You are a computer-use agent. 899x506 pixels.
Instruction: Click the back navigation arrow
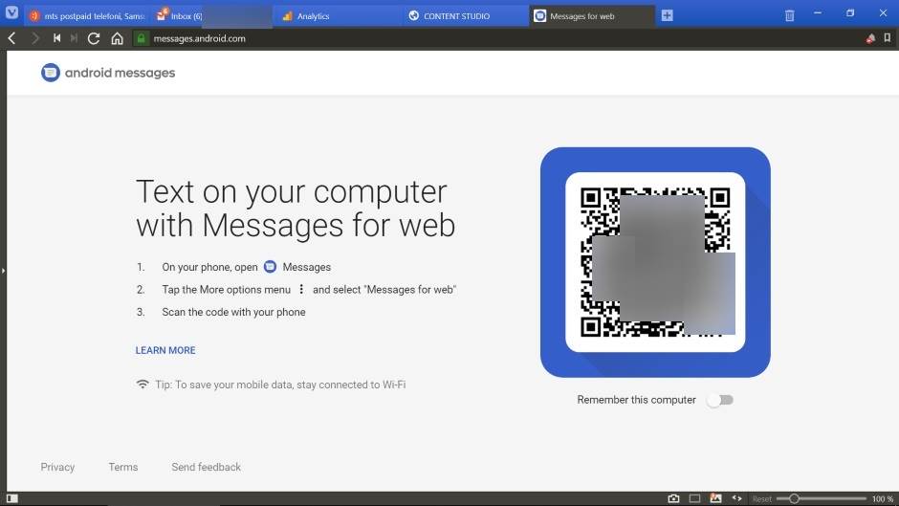pos(11,38)
